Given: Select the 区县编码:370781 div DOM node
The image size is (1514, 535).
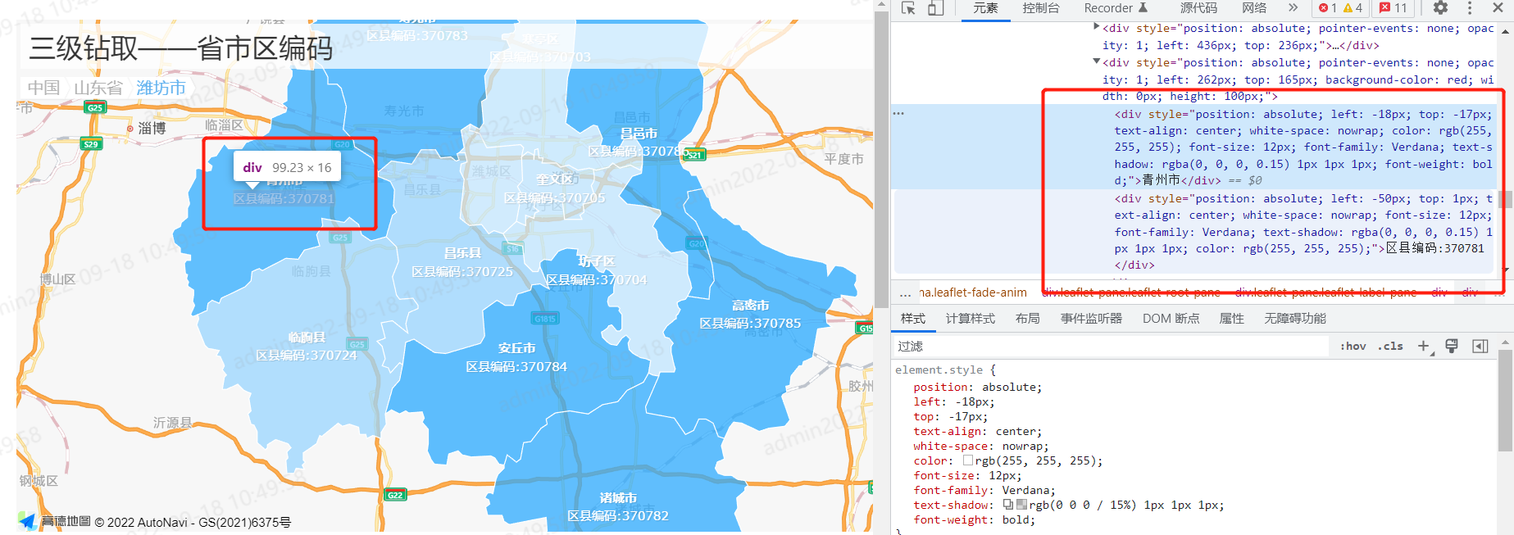Looking at the screenshot, I should pos(1303,232).
